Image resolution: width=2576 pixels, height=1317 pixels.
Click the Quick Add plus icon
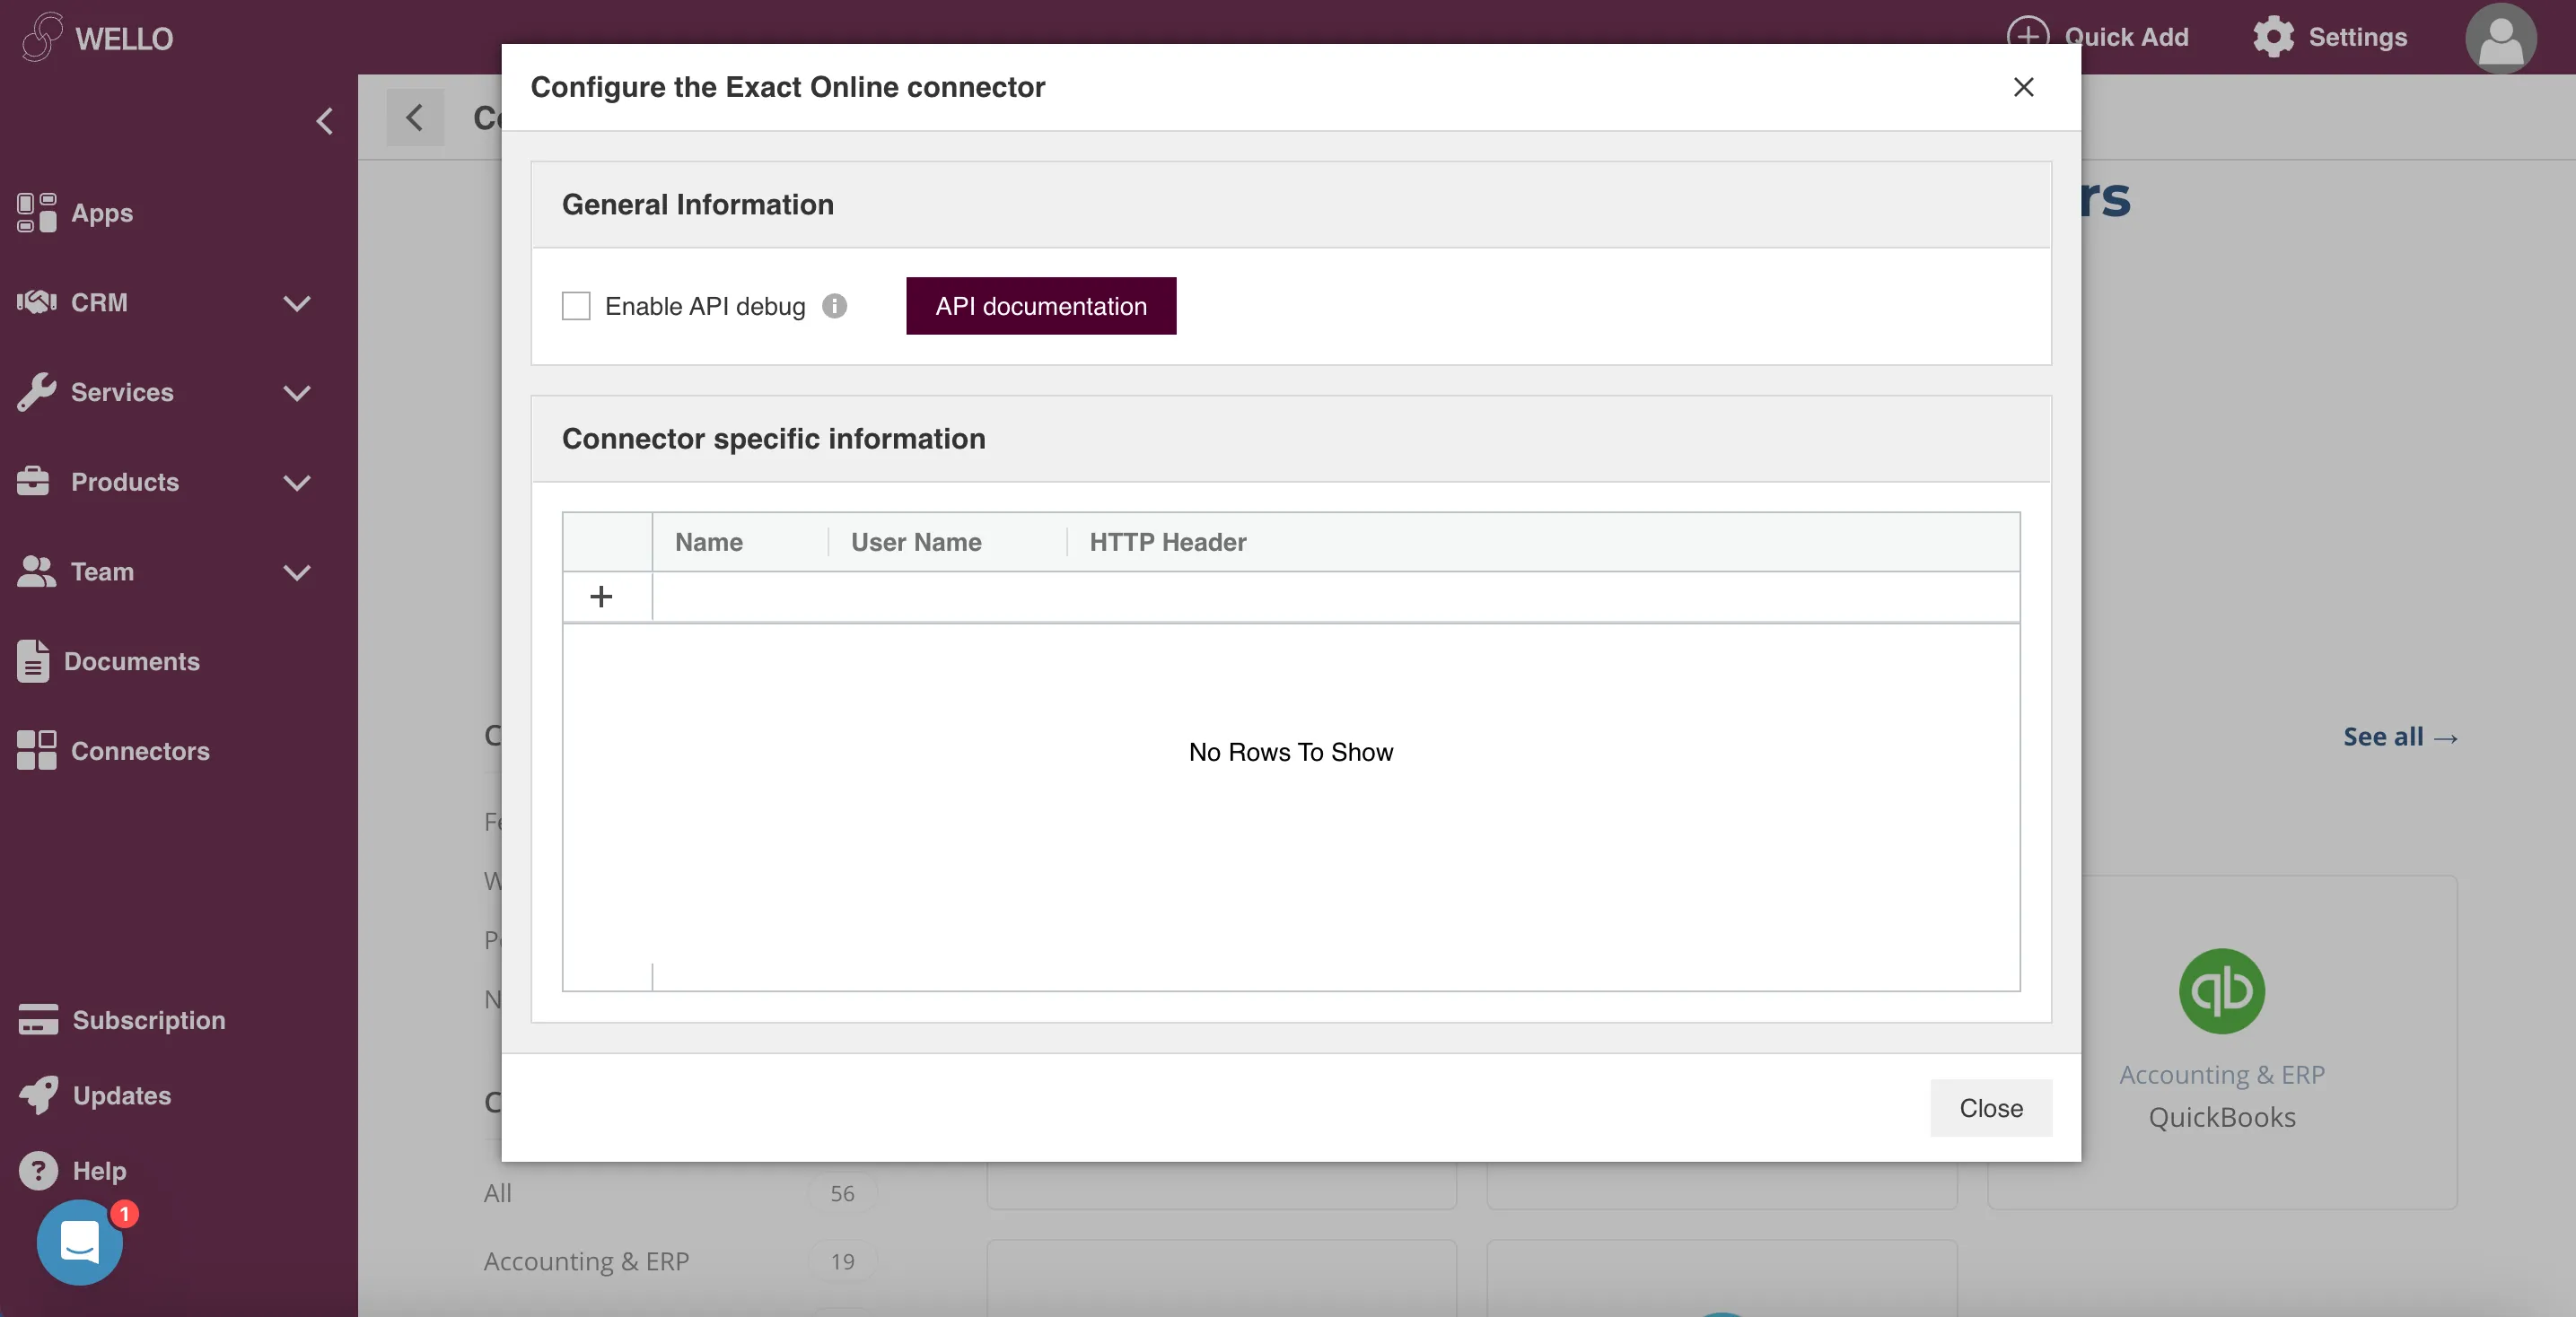coord(2027,36)
